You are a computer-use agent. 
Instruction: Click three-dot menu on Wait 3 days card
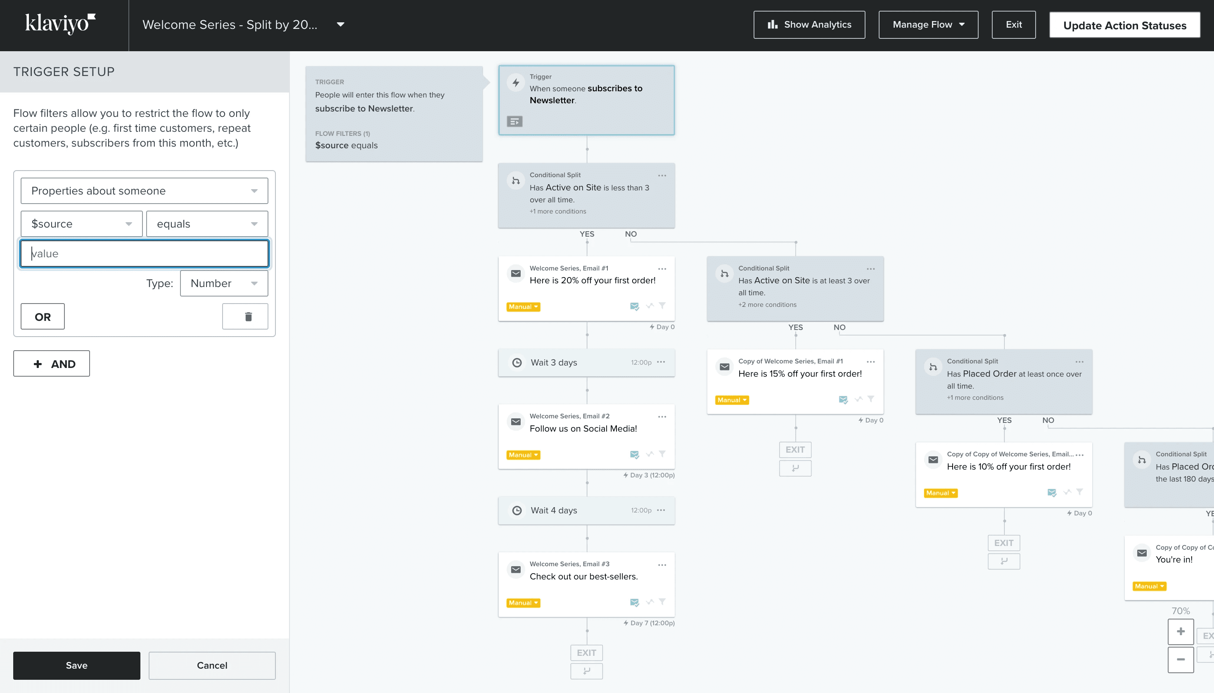(x=661, y=362)
